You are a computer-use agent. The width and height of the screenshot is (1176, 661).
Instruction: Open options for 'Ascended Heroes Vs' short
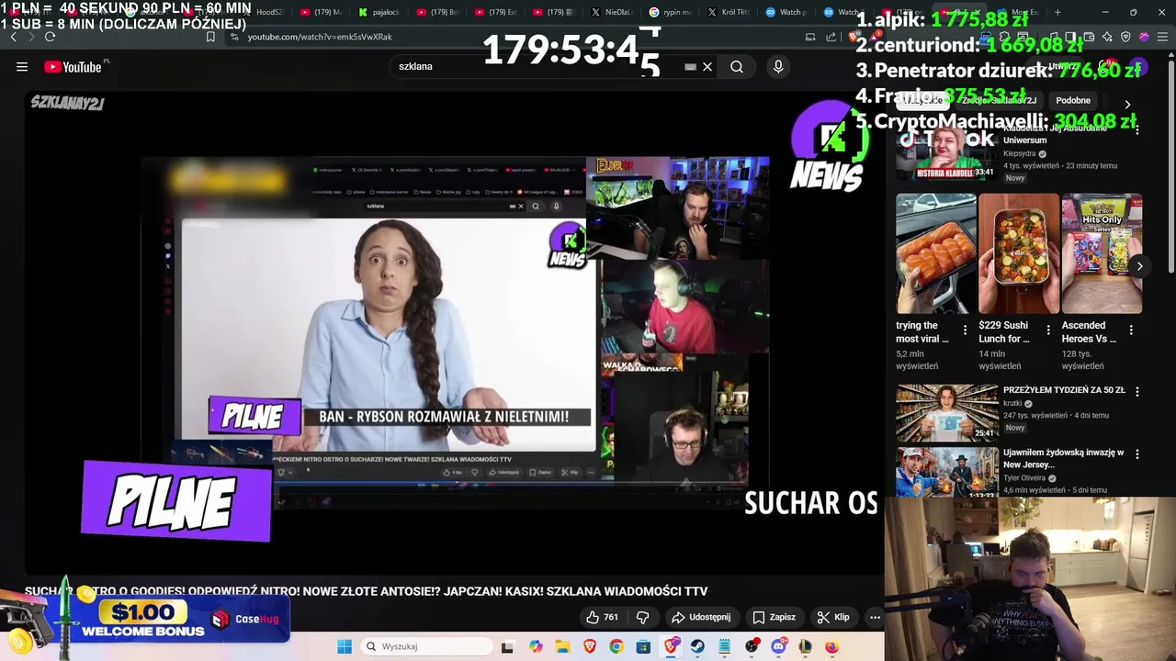point(1131,330)
